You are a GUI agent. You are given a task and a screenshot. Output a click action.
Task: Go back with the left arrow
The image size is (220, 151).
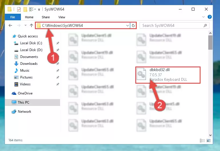(10, 25)
